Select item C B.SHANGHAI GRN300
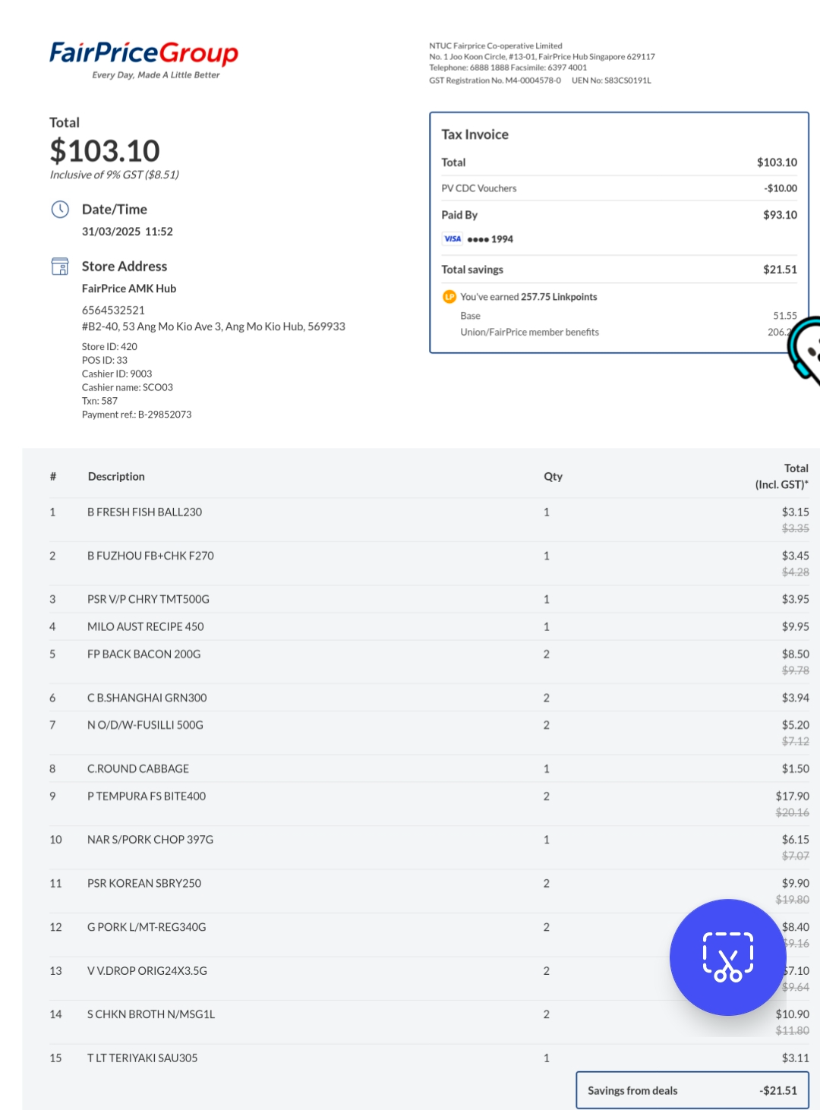820x1110 pixels. tap(147, 698)
